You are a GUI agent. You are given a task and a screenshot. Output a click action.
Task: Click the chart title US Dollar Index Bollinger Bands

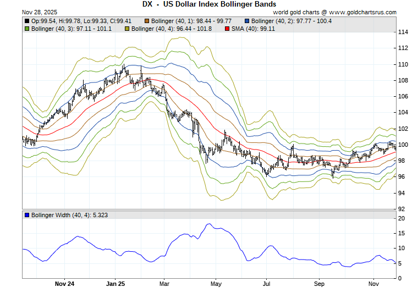point(208,4)
